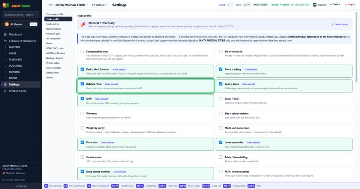Click the F3 badge for New Purchase Bill
This screenshot has width=360, height=189.
(89, 186)
